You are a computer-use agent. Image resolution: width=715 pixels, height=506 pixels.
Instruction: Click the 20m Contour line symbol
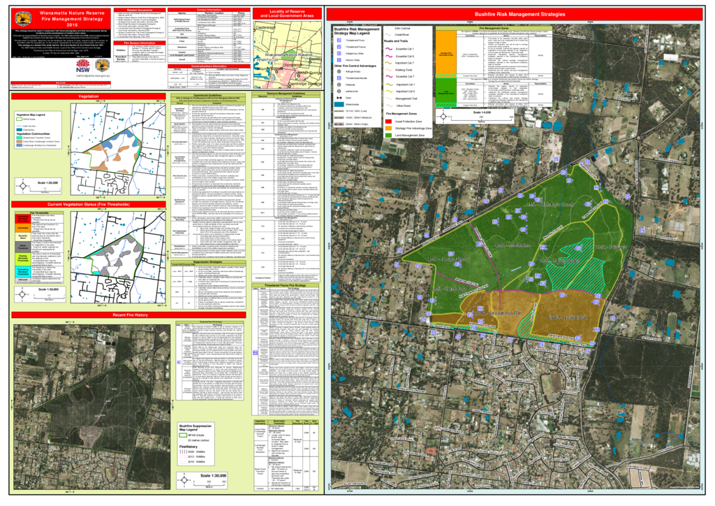click(x=388, y=28)
